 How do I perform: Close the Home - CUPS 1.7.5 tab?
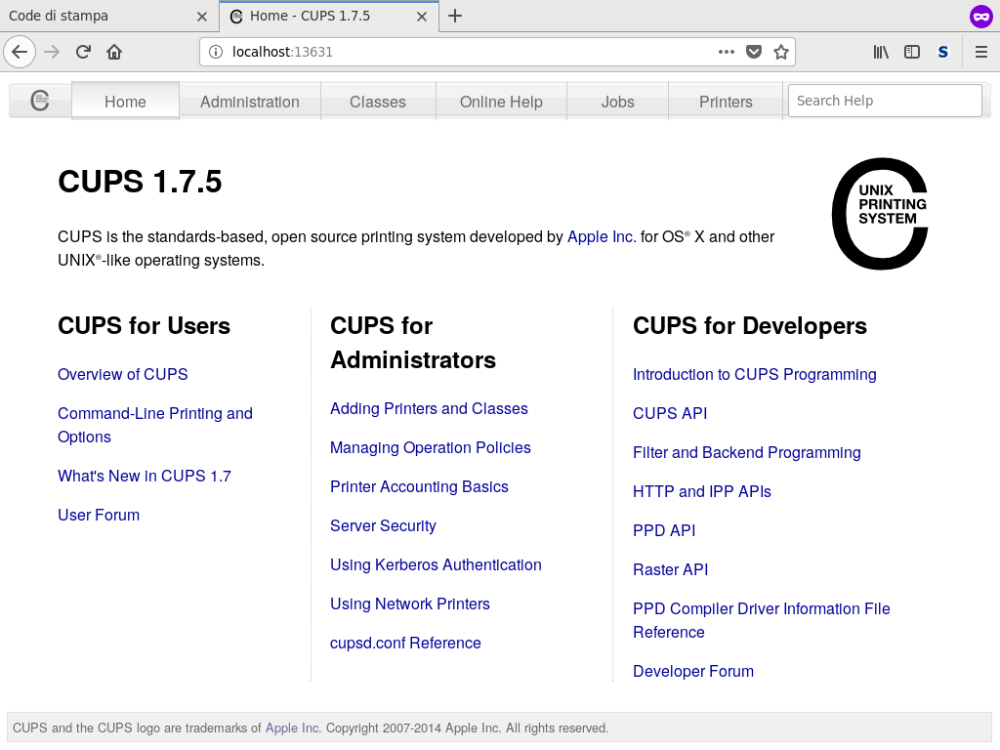pyautogui.click(x=422, y=17)
